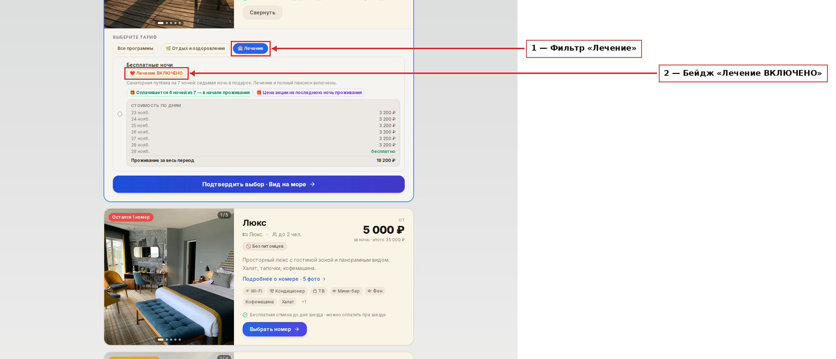The height and width of the screenshot is (359, 836).
Task: Select the Бесплатные ночи tariff radio button
Action: 120,114
